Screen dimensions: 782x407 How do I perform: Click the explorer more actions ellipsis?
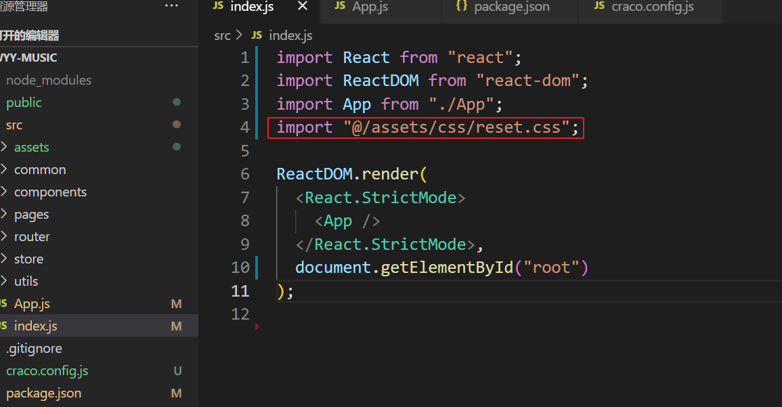(172, 6)
